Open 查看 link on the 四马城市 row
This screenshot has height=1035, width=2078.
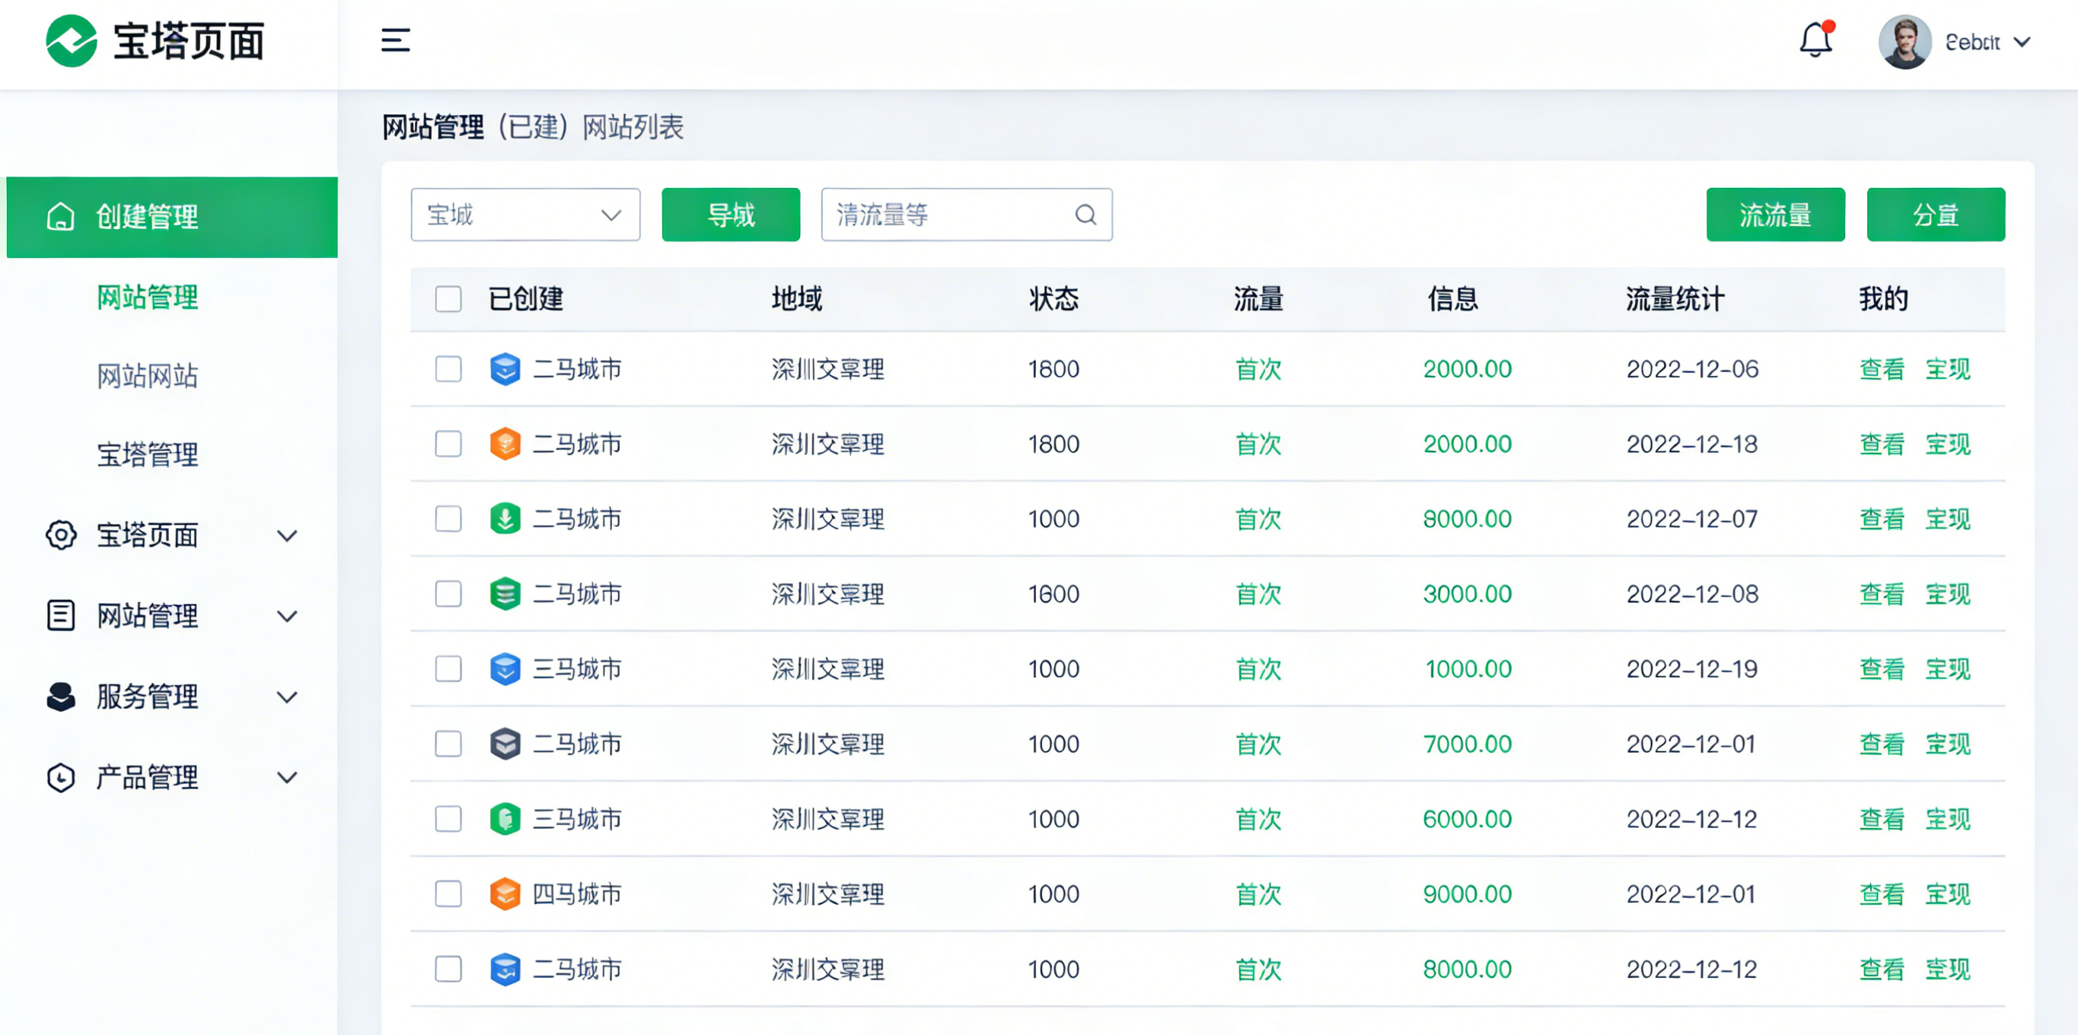1882,893
